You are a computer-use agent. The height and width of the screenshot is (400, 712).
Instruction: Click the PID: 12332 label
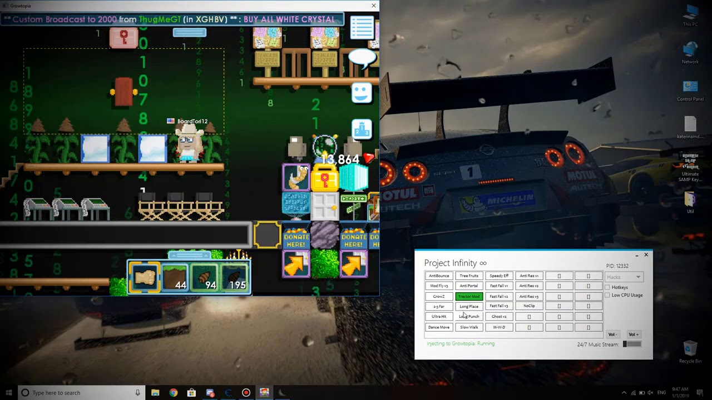tap(617, 266)
